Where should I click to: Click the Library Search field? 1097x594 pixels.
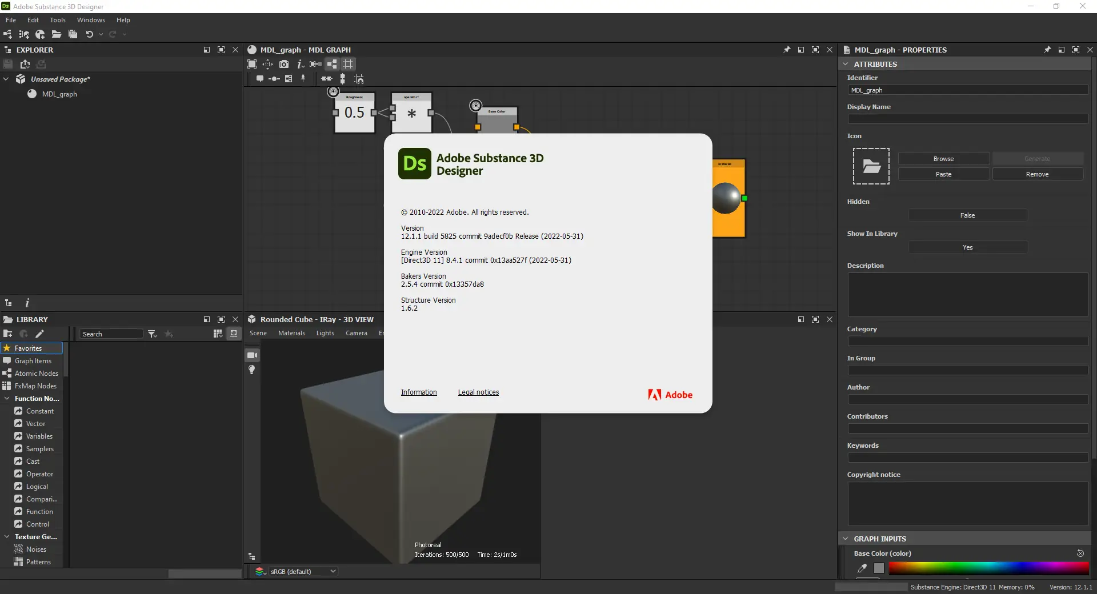pos(111,334)
